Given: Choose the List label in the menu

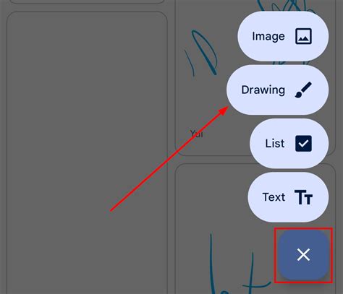Looking at the screenshot, I should pyautogui.click(x=275, y=144).
